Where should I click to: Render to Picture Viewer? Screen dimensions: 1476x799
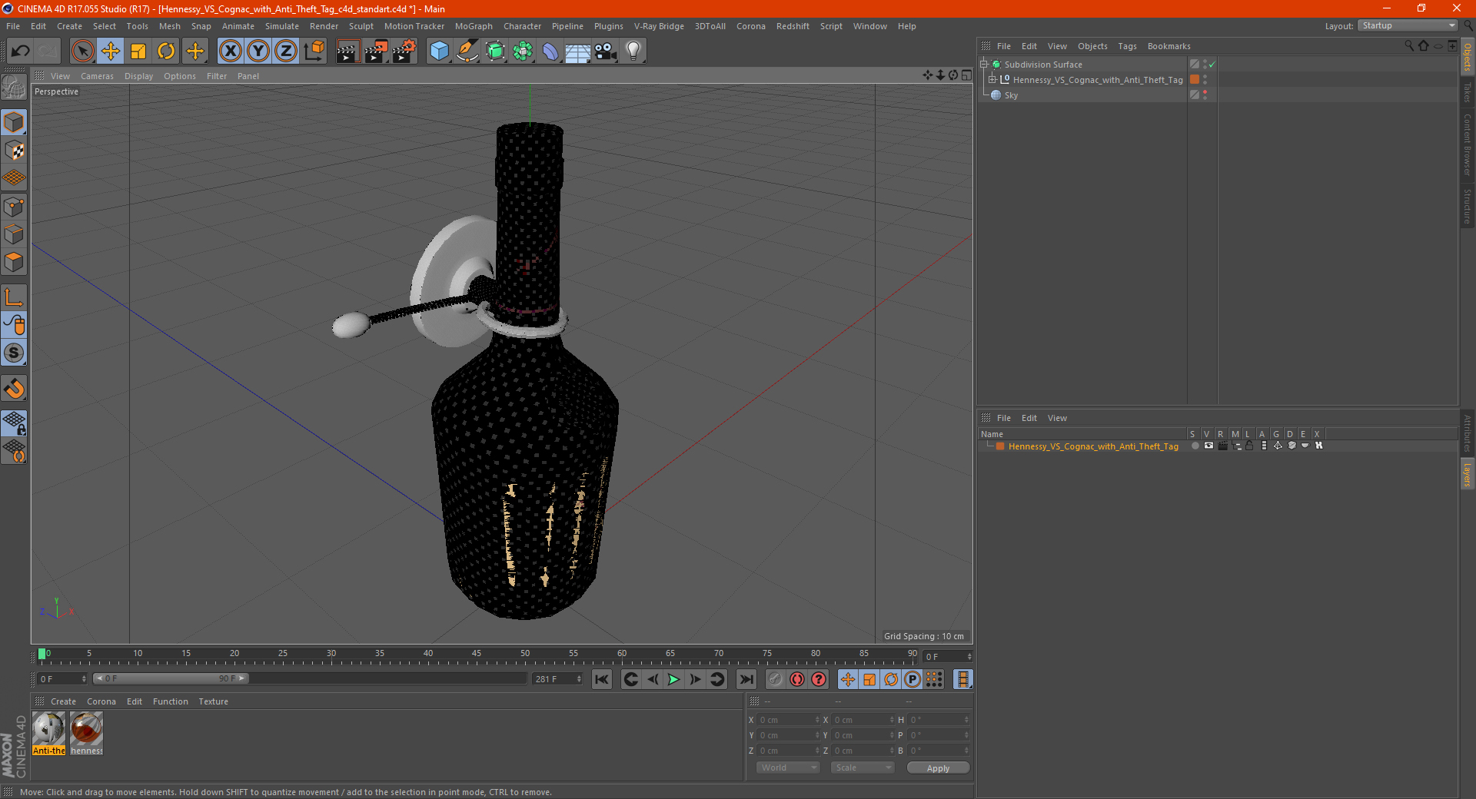click(376, 51)
